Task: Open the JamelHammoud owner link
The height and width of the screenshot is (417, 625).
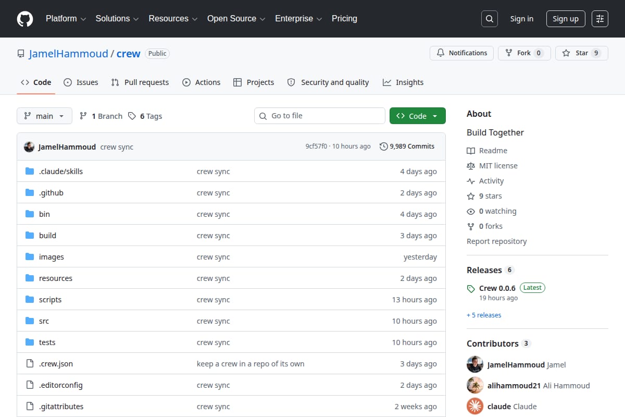Action: (68, 54)
